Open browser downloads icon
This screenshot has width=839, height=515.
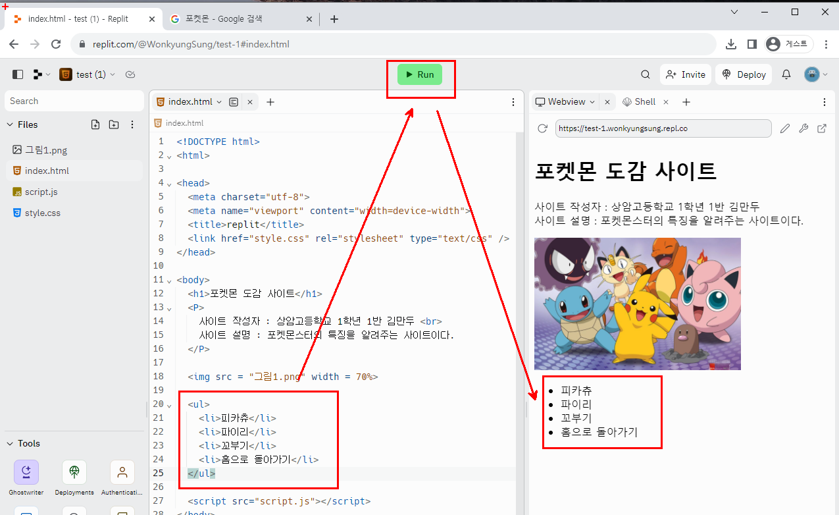[730, 44]
